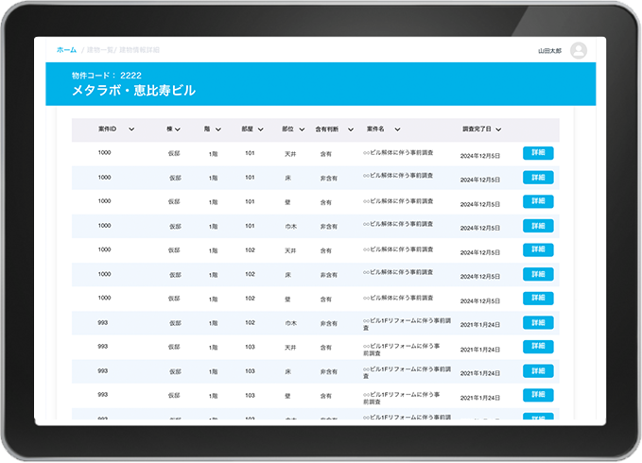Open 詳細 for room 101 天井 row
The width and height of the screenshot is (642, 463).
538,153
